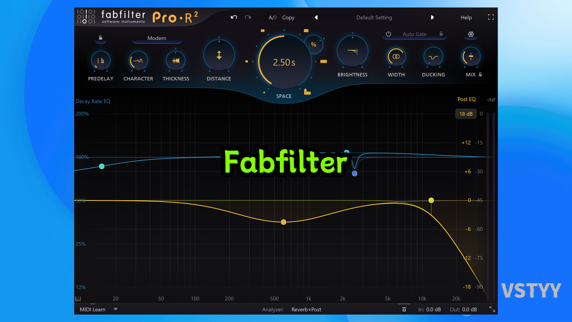
Task: Expand the MIDI Learn dropdown arrow
Action: [x=116, y=309]
